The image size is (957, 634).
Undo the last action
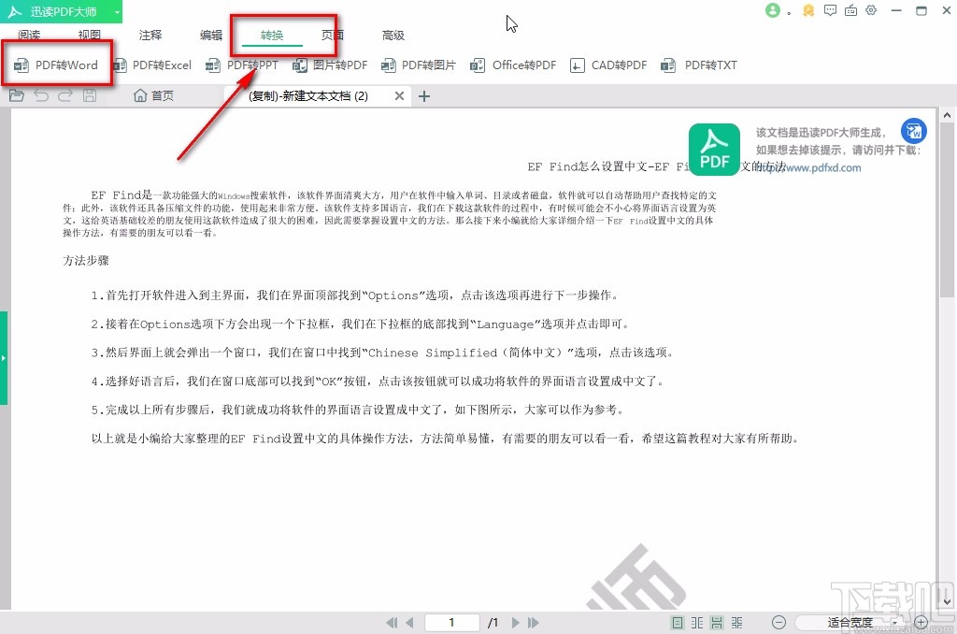click(41, 95)
